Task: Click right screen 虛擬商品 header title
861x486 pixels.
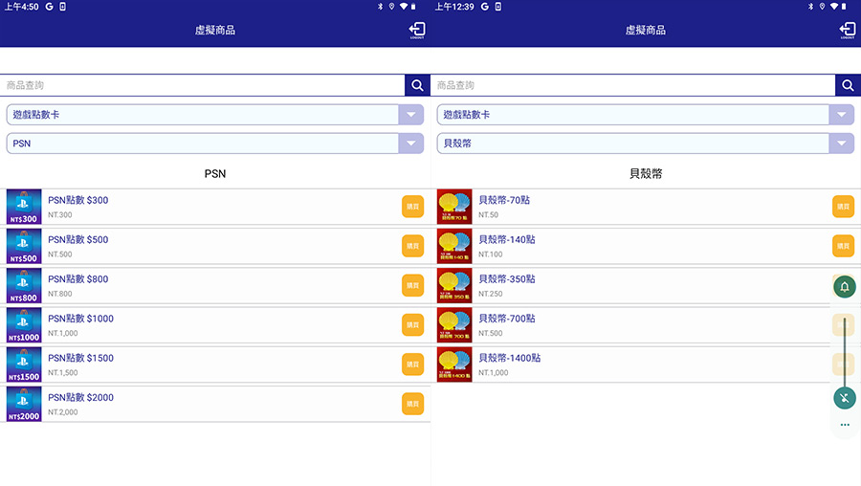Action: point(646,31)
